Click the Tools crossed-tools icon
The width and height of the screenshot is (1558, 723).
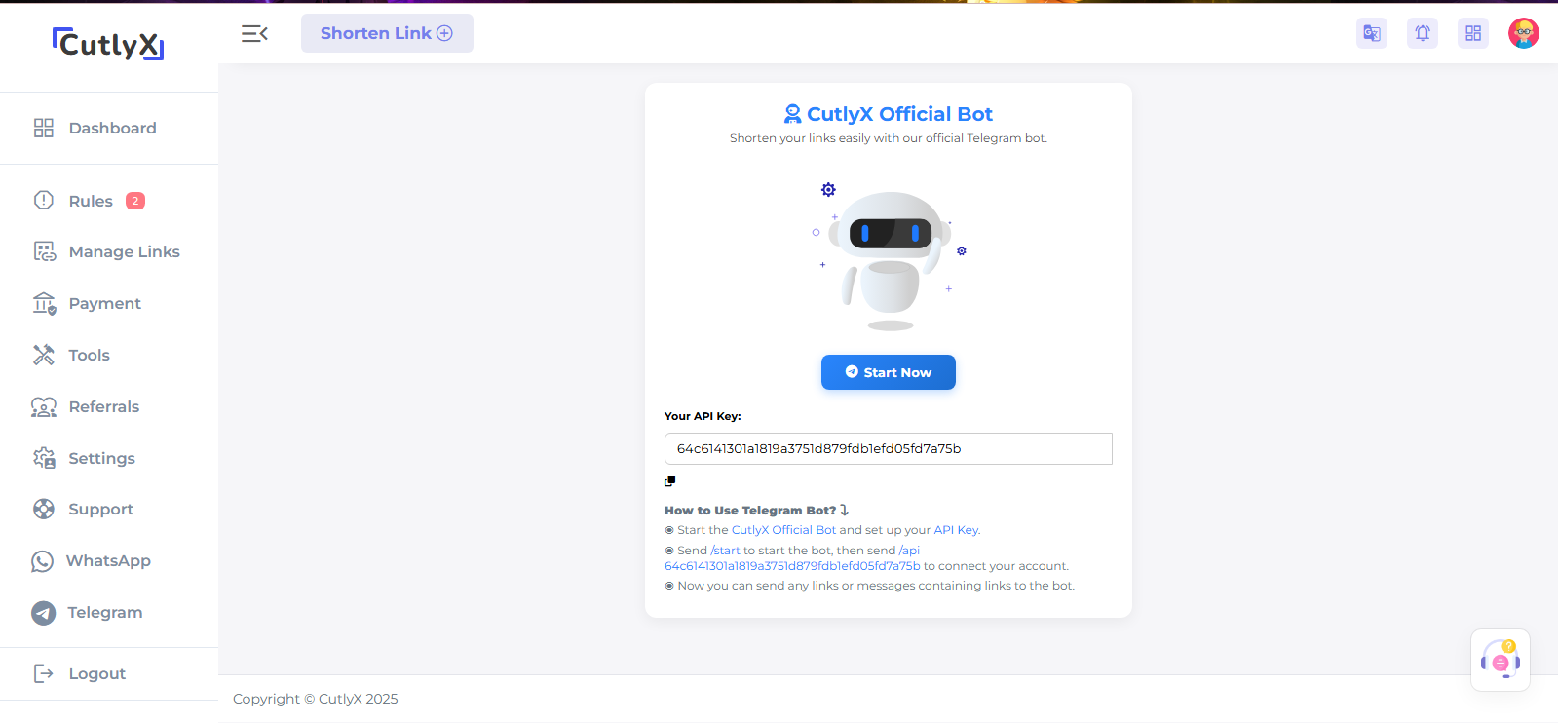point(44,355)
